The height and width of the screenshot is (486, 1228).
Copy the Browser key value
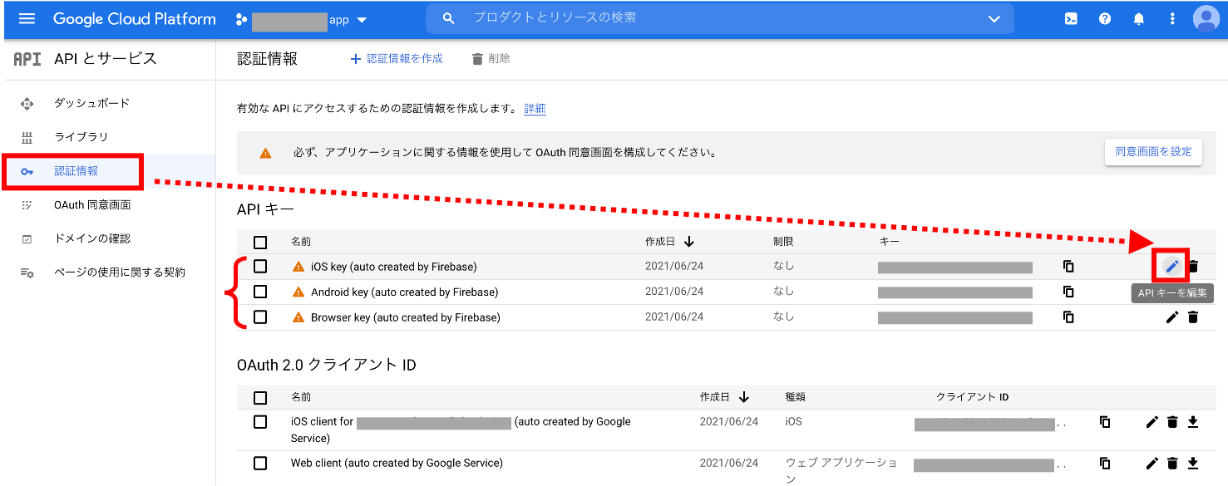[1068, 317]
